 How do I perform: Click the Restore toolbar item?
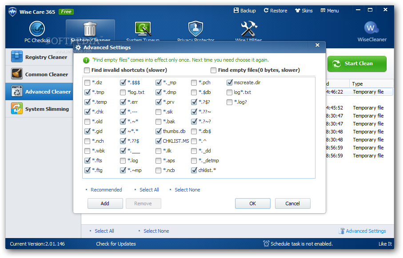[275, 11]
